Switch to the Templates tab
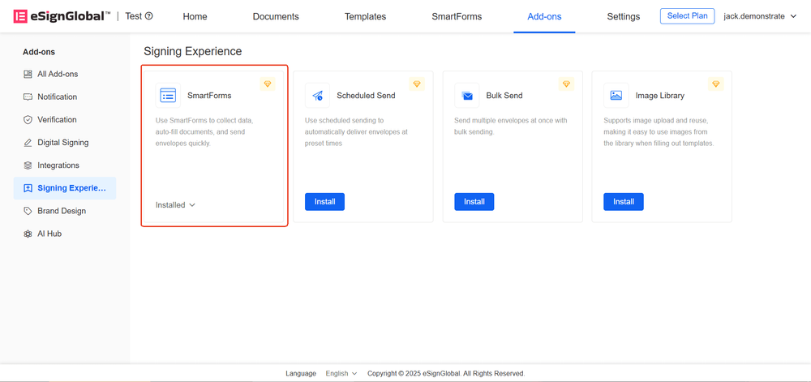 tap(365, 16)
